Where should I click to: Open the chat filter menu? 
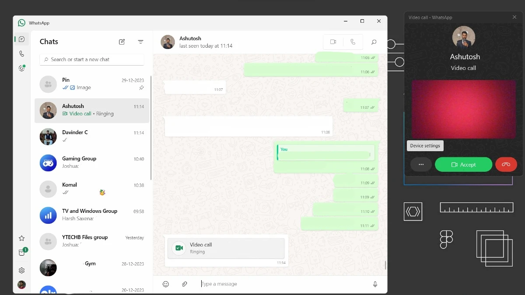(x=140, y=42)
